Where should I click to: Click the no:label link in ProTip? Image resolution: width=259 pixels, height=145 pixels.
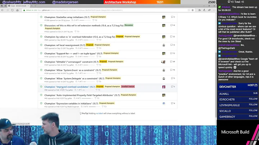coord(99,113)
